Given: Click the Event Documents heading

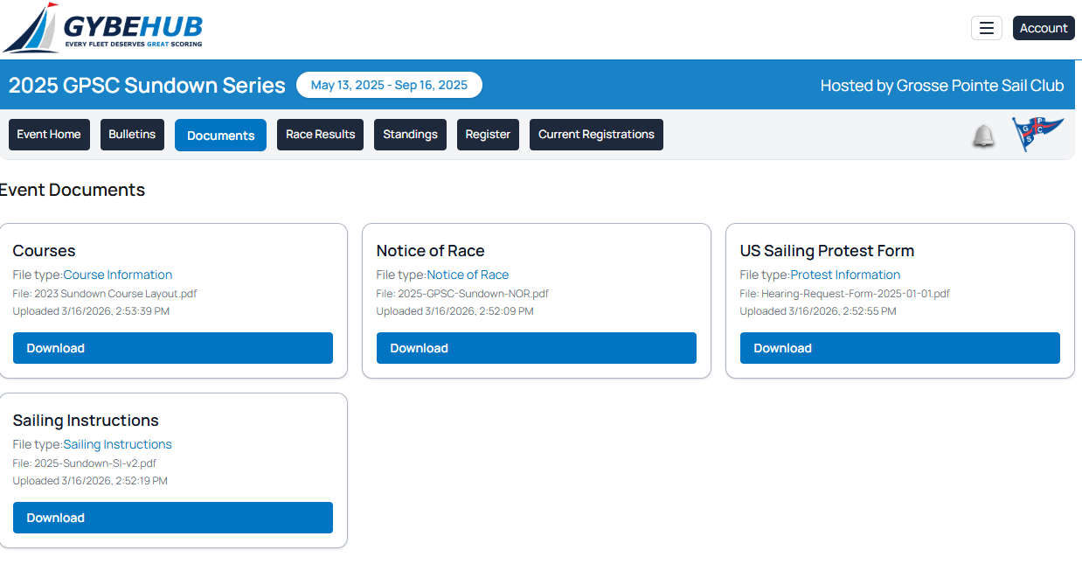Looking at the screenshot, I should (73, 190).
